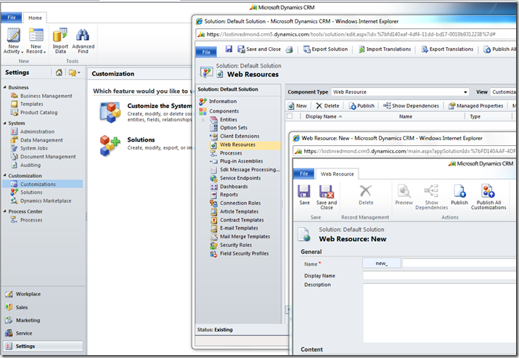Expand the Entities tree node
The image size is (519, 358).
204,119
